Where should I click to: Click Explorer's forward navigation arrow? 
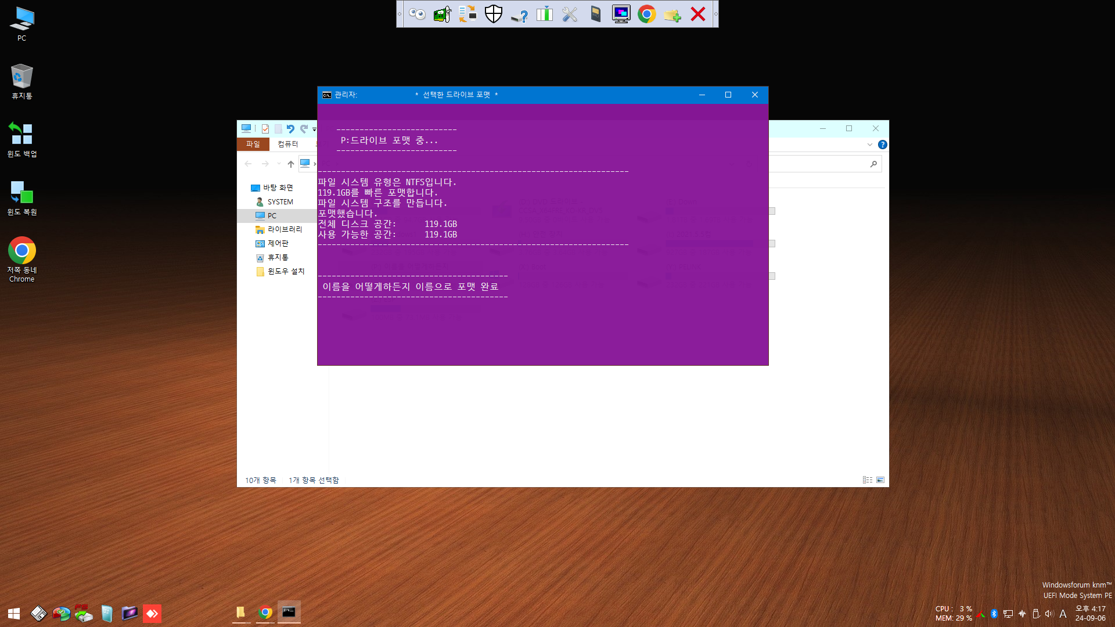point(265,164)
